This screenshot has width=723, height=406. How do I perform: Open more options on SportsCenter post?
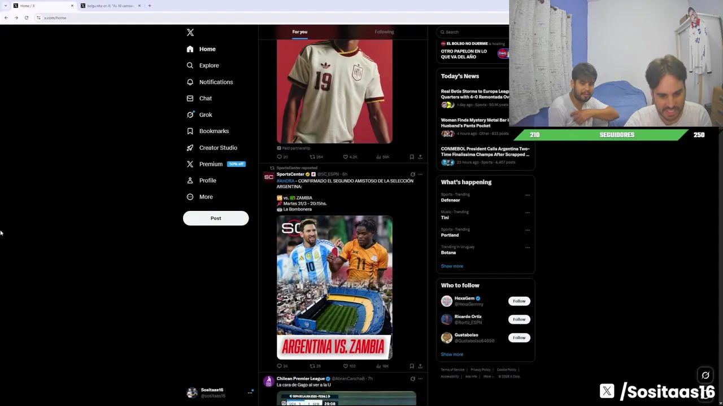(x=420, y=174)
